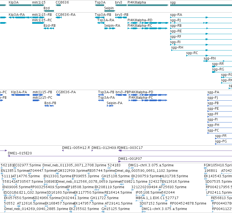232x213 pixels.
Task: Click the EC02977.5prime EST
Action: point(15,168)
